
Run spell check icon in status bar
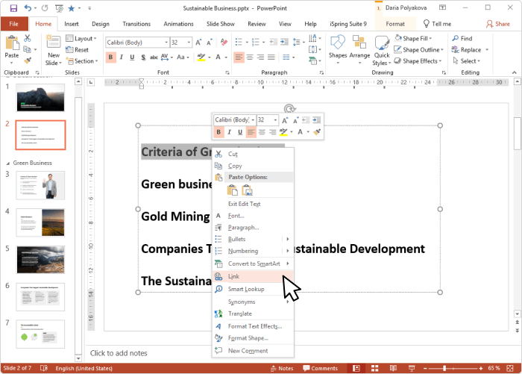click(x=44, y=368)
